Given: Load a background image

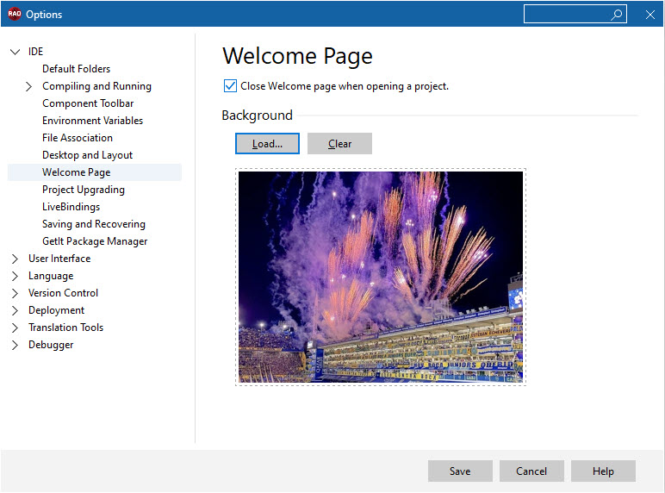Looking at the screenshot, I should pyautogui.click(x=267, y=144).
